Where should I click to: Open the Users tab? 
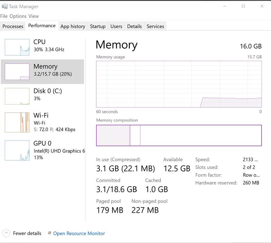(x=116, y=26)
